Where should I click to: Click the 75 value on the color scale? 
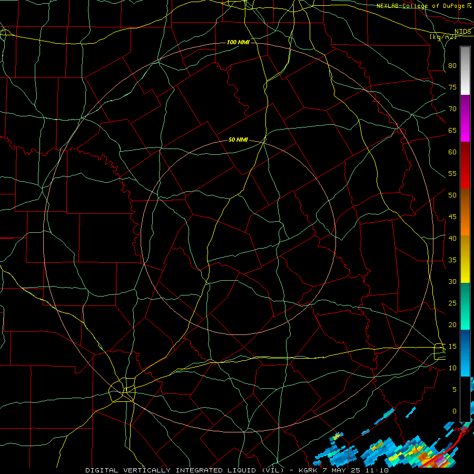click(x=452, y=87)
